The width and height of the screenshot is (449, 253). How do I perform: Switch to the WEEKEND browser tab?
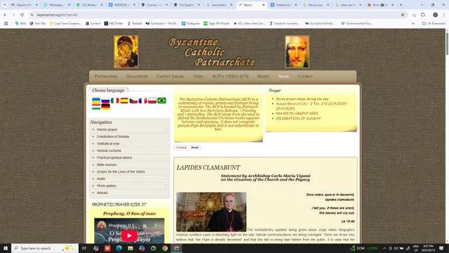pos(121,5)
